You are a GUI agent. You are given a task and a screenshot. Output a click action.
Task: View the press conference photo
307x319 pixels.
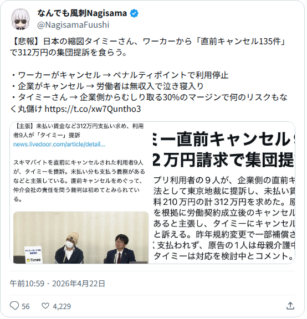(x=81, y=239)
